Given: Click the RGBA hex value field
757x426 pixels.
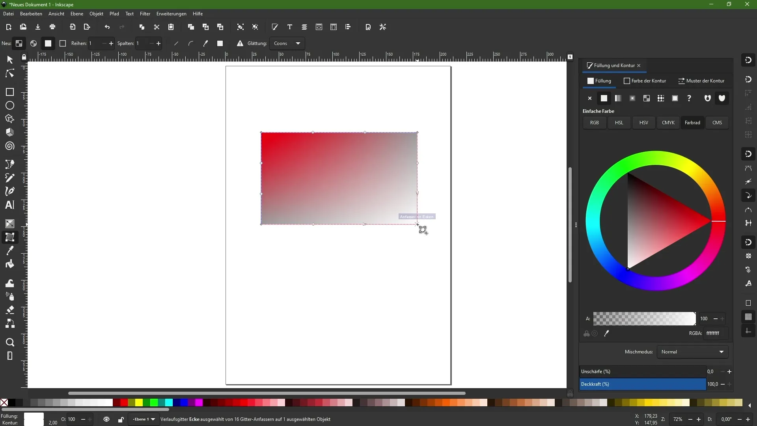Looking at the screenshot, I should click(716, 333).
